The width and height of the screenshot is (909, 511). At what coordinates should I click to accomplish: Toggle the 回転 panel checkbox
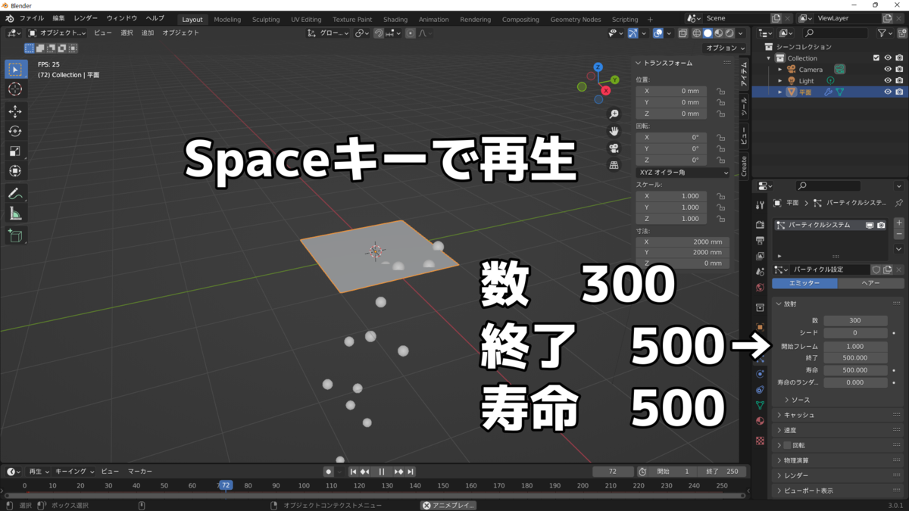(787, 445)
